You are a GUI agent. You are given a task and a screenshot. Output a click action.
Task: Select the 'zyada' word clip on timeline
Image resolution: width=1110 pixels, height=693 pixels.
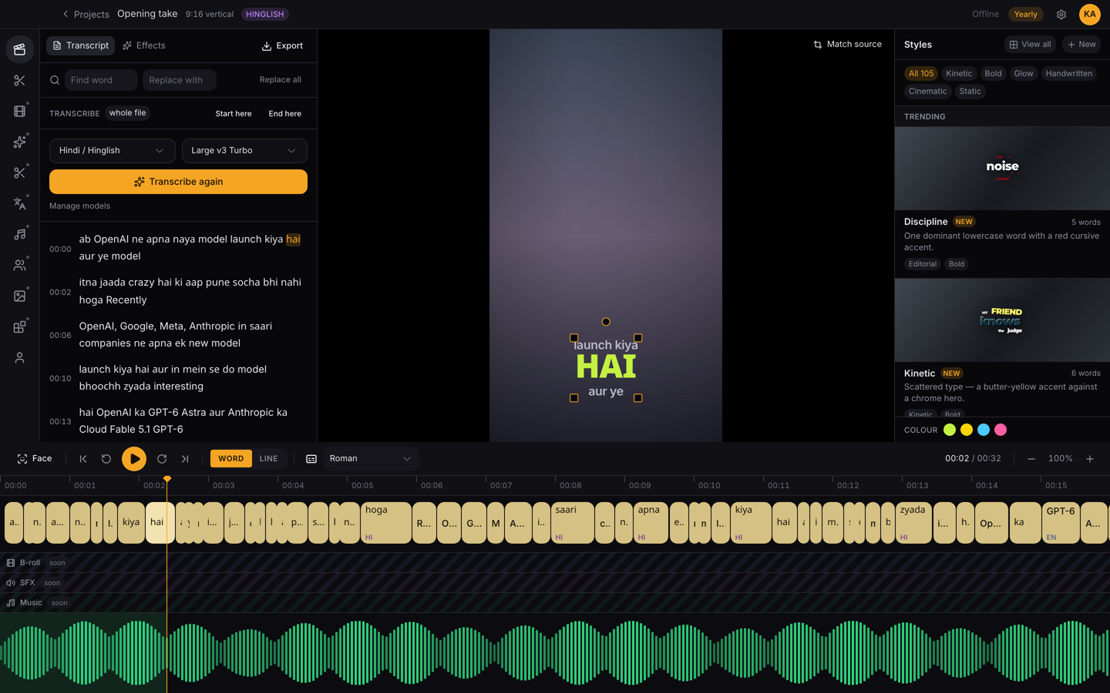click(x=913, y=523)
